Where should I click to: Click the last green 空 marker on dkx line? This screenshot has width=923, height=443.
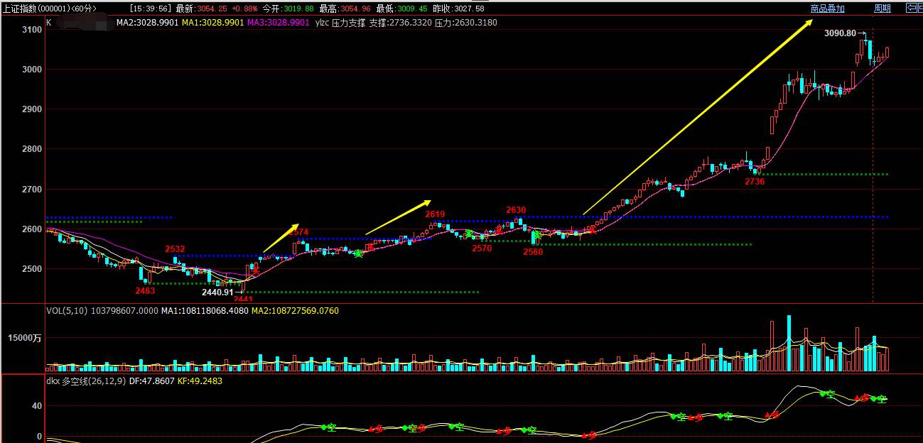(x=880, y=399)
